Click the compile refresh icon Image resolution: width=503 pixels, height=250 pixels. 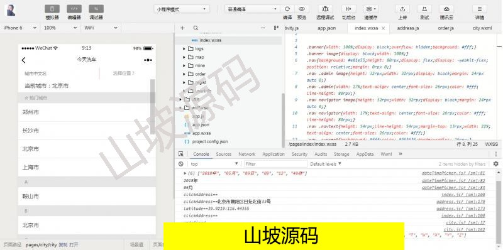(x=287, y=9)
